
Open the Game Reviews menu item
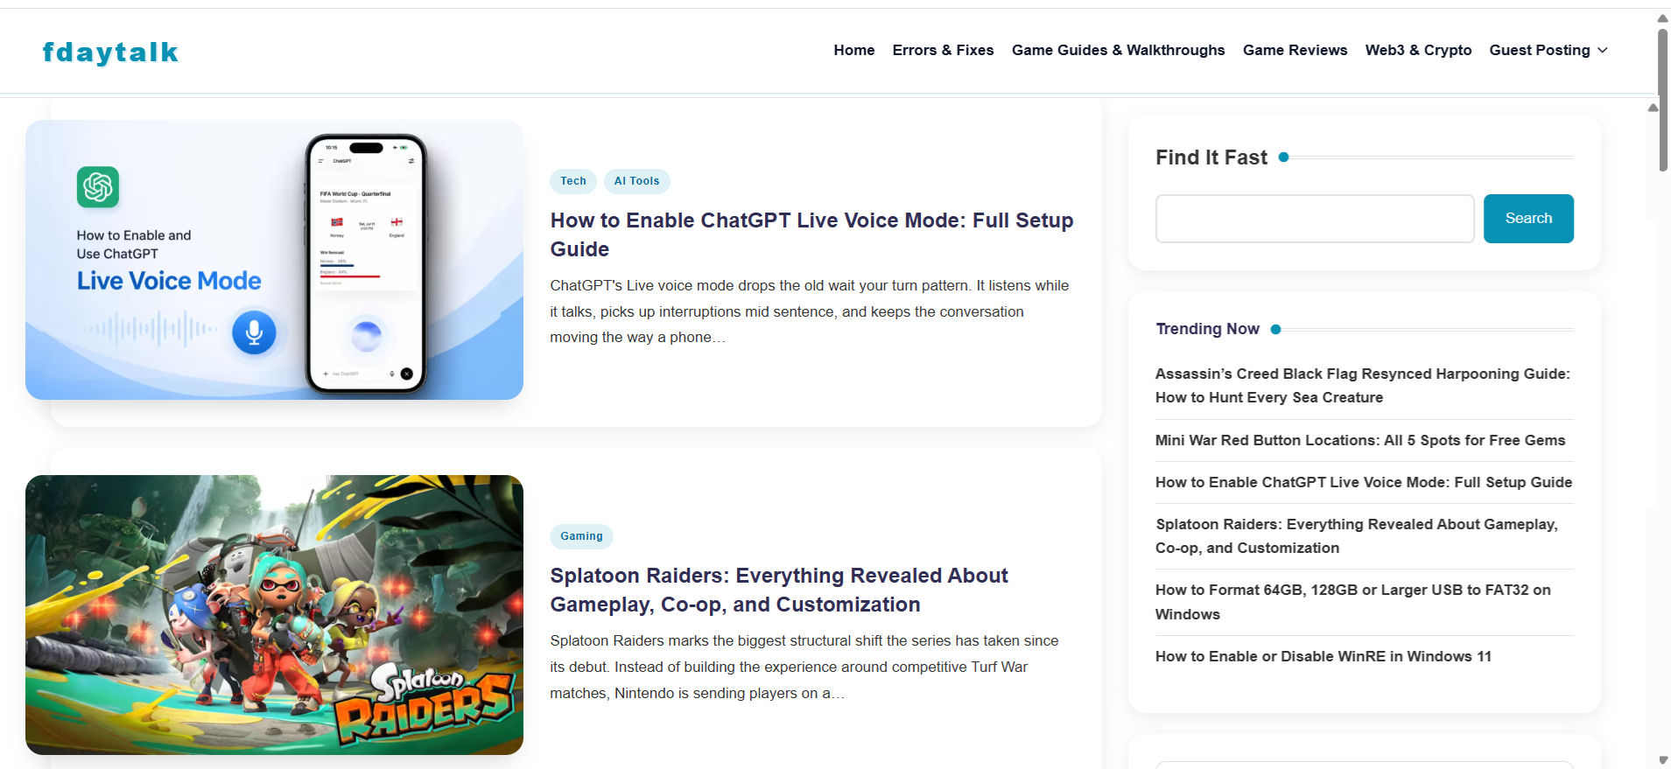(1295, 50)
